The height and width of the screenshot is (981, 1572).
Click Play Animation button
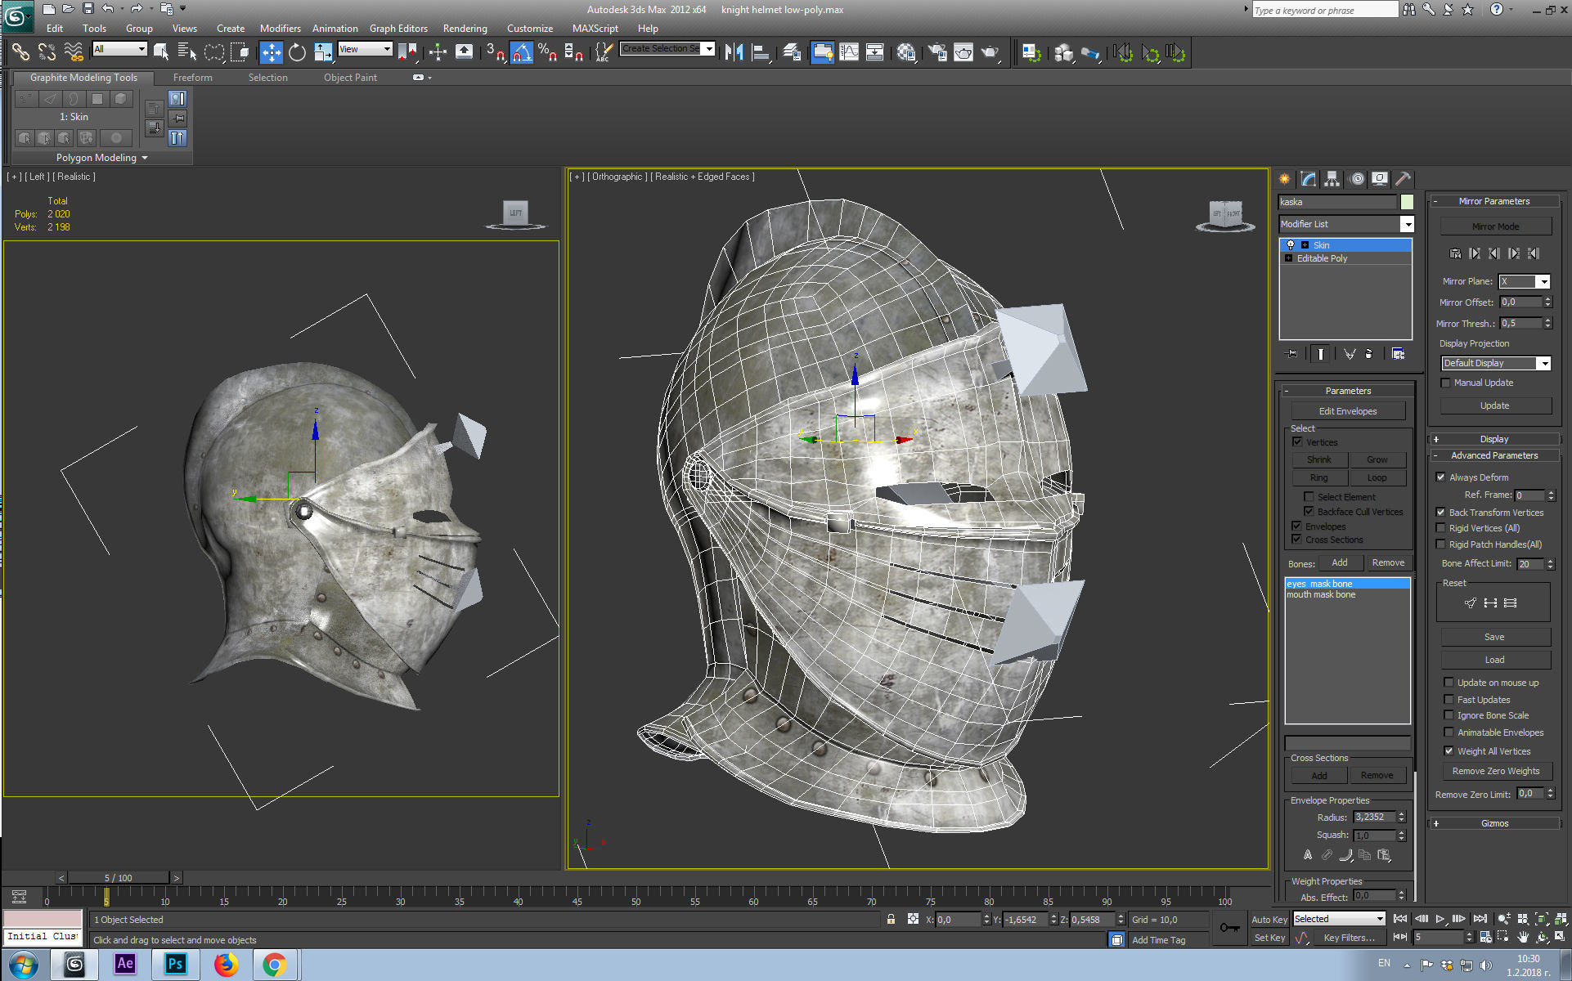[x=1440, y=919]
